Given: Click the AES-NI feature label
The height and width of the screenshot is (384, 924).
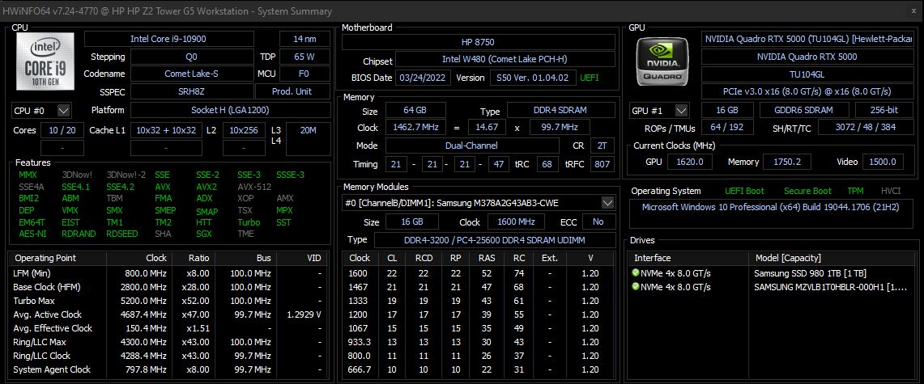Looking at the screenshot, I should pyautogui.click(x=32, y=234).
